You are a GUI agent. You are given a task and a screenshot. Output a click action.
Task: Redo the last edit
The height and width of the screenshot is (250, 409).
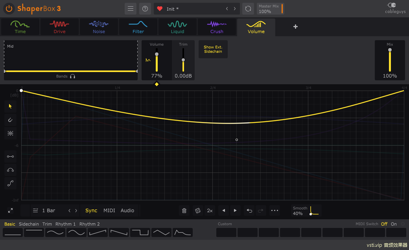coord(260,211)
